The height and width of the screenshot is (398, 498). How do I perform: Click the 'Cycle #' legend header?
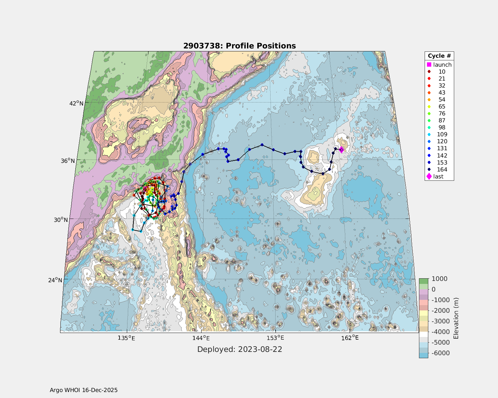(439, 56)
